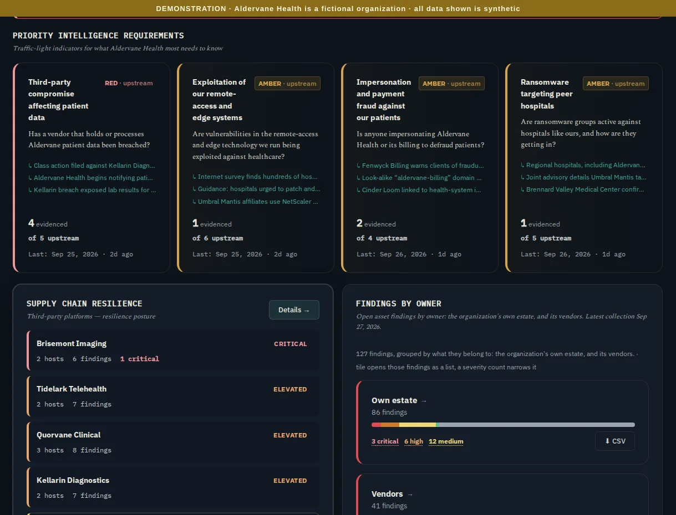Click "of 5 upstream" on Ransomware card

click(545, 238)
